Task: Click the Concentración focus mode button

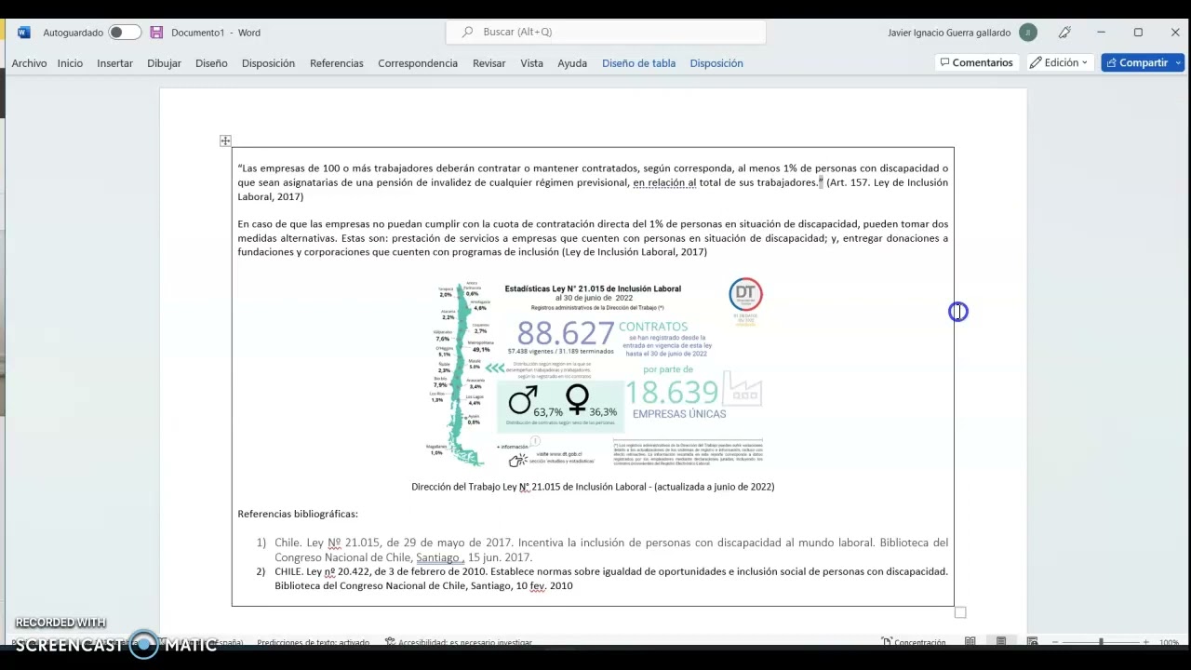Action: tap(914, 642)
